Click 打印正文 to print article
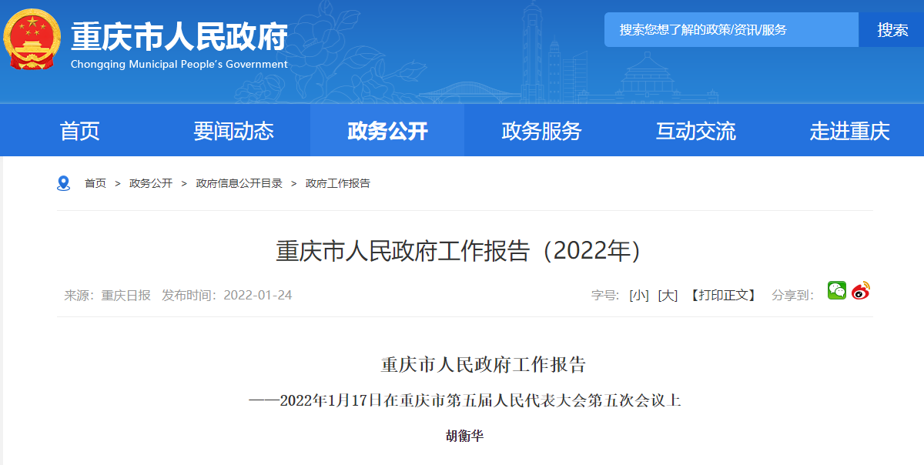 [x=723, y=296]
